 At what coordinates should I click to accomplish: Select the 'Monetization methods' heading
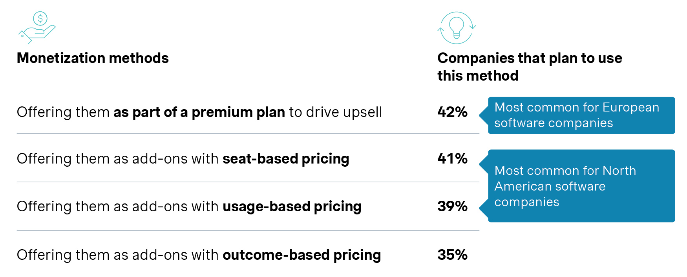(93, 58)
